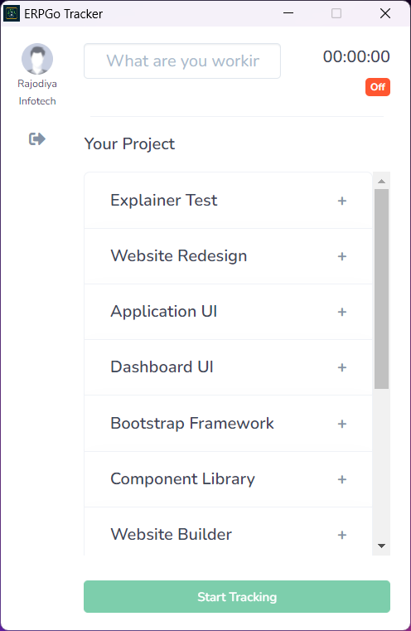Click the logout arrow icon in sidebar
411x631 pixels.
click(37, 138)
